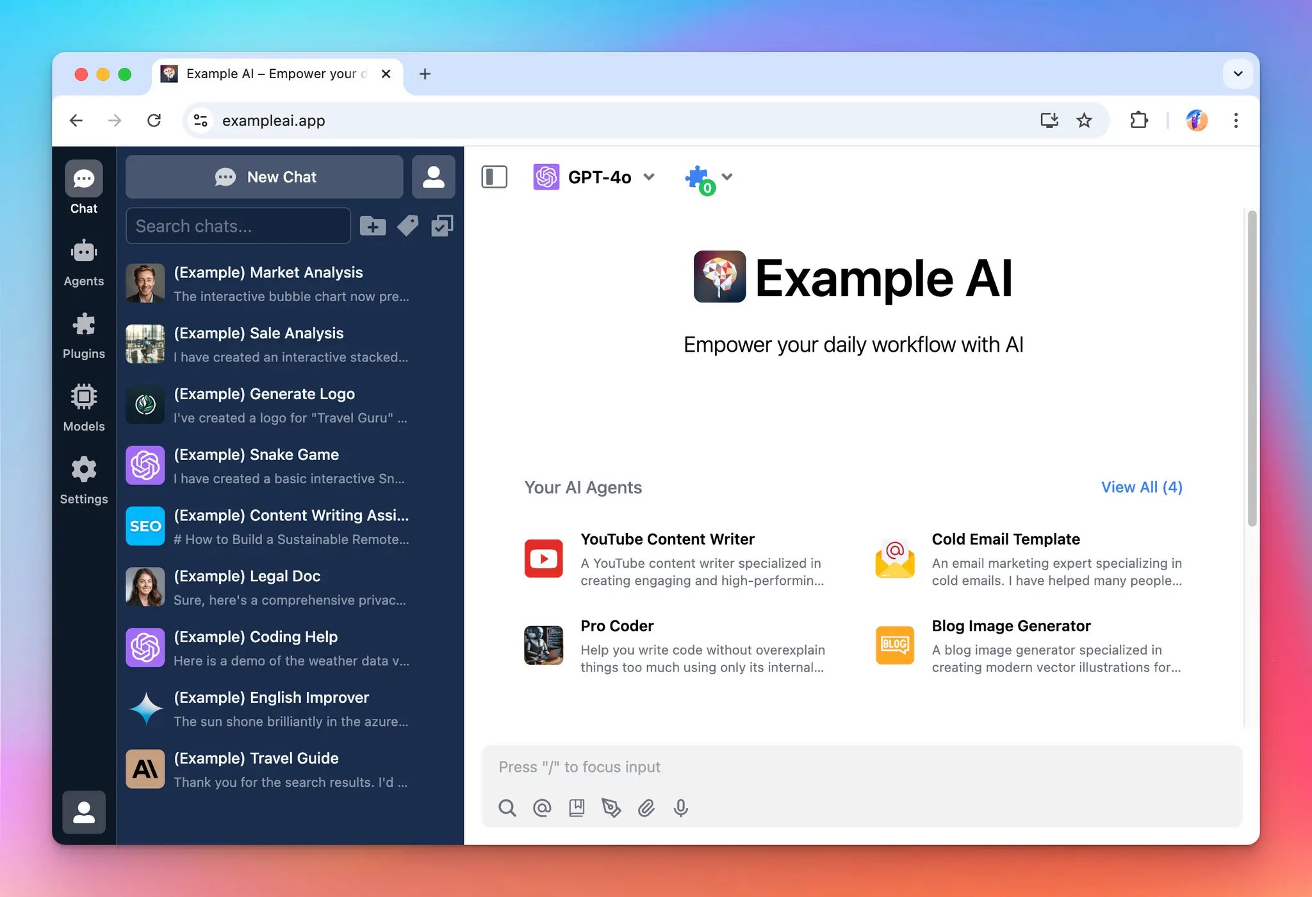Click the profile button beside New Chat
The image size is (1312, 897).
point(434,177)
